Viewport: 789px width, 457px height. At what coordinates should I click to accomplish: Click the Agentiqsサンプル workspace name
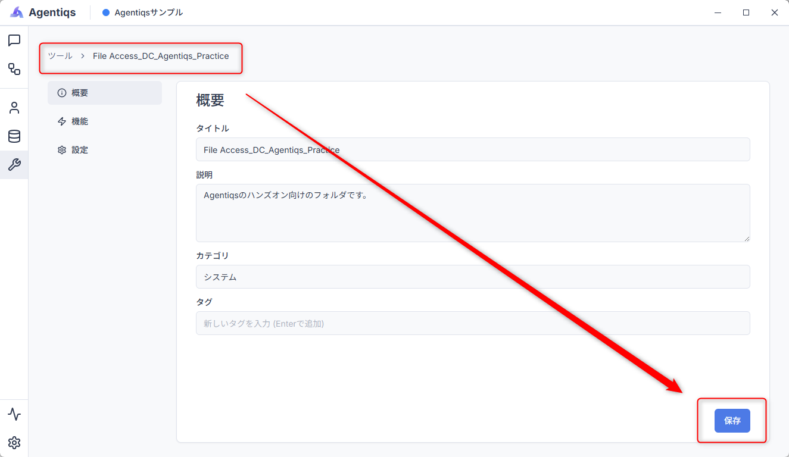point(149,12)
